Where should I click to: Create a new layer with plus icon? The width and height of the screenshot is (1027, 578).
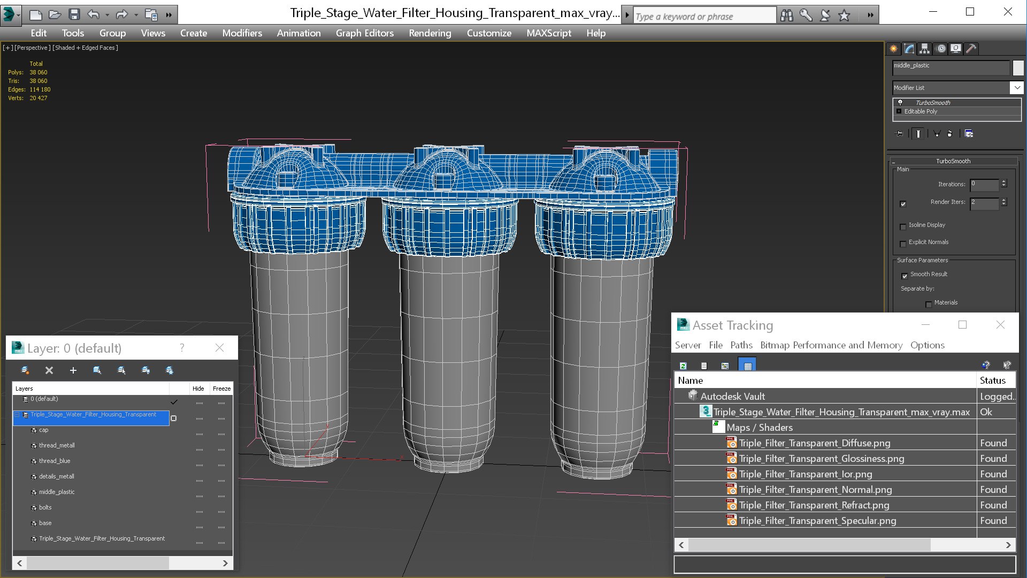click(x=73, y=370)
